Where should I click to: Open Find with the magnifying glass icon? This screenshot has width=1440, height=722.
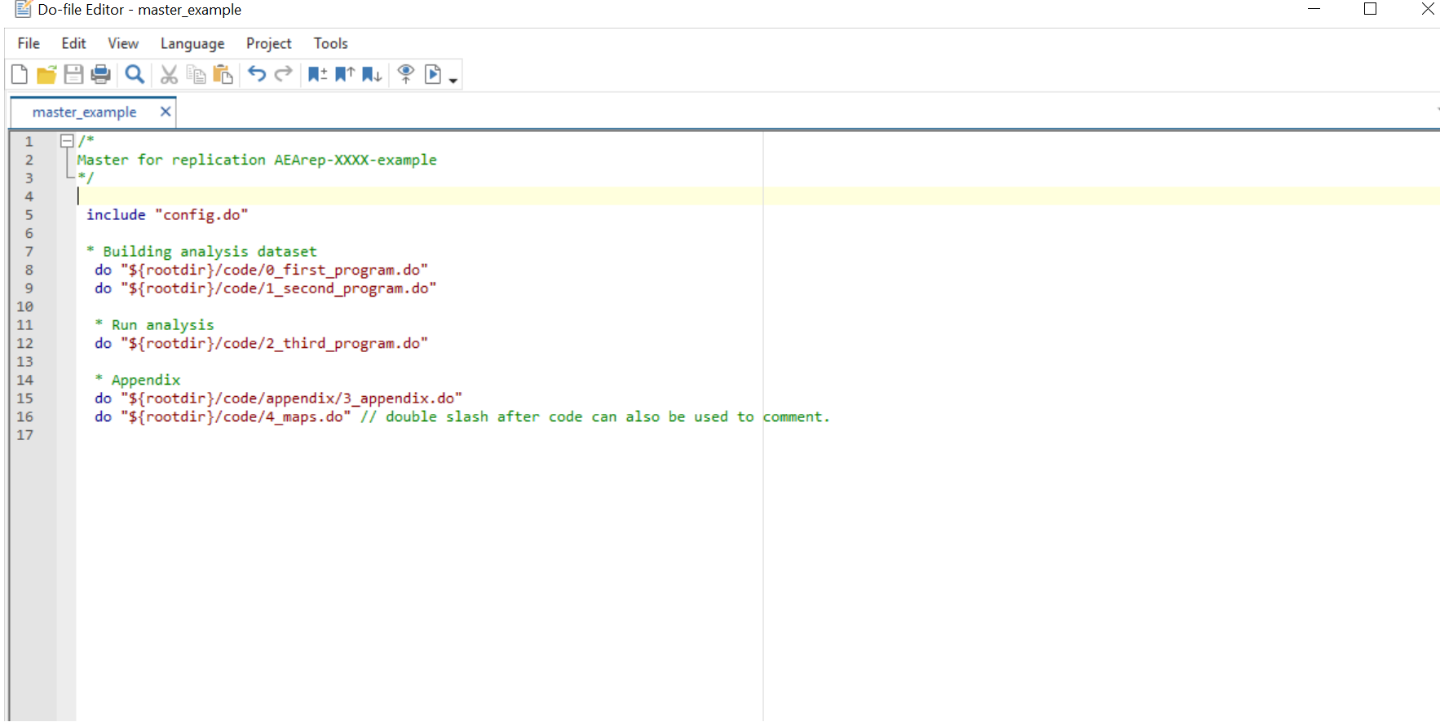pyautogui.click(x=135, y=75)
